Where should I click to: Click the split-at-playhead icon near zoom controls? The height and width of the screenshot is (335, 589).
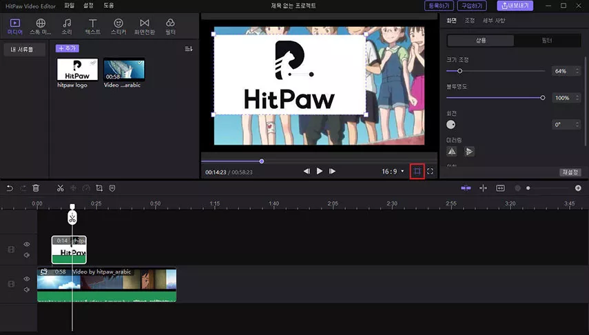click(x=483, y=188)
